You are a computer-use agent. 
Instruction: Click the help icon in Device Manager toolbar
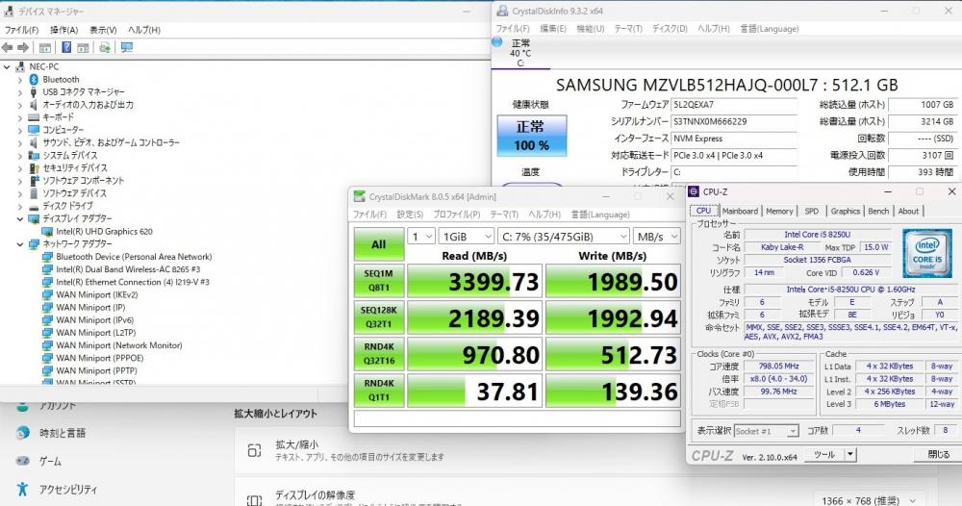(66, 47)
